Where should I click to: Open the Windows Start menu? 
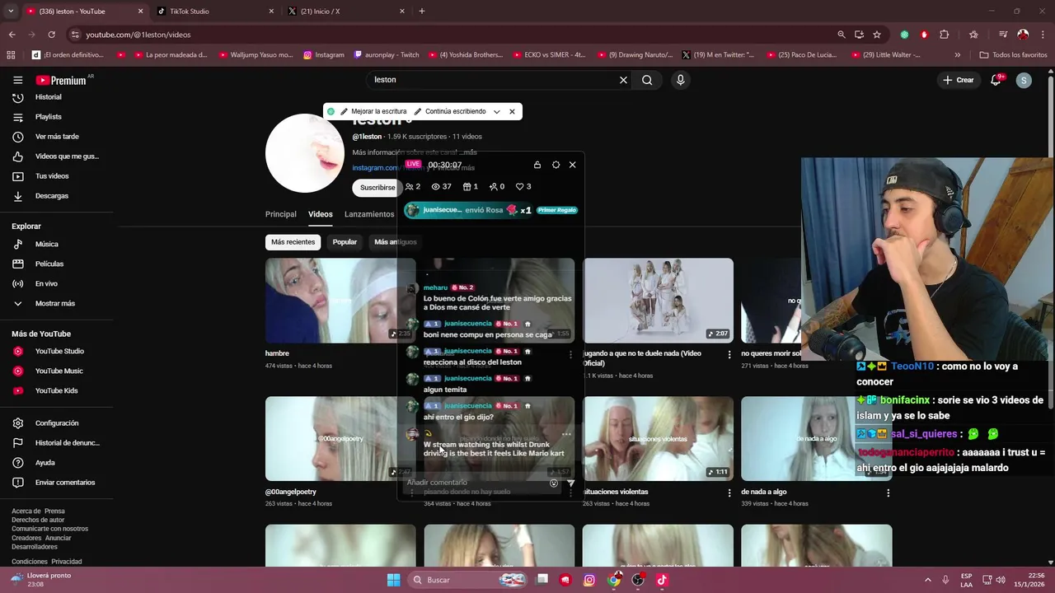[x=393, y=580]
